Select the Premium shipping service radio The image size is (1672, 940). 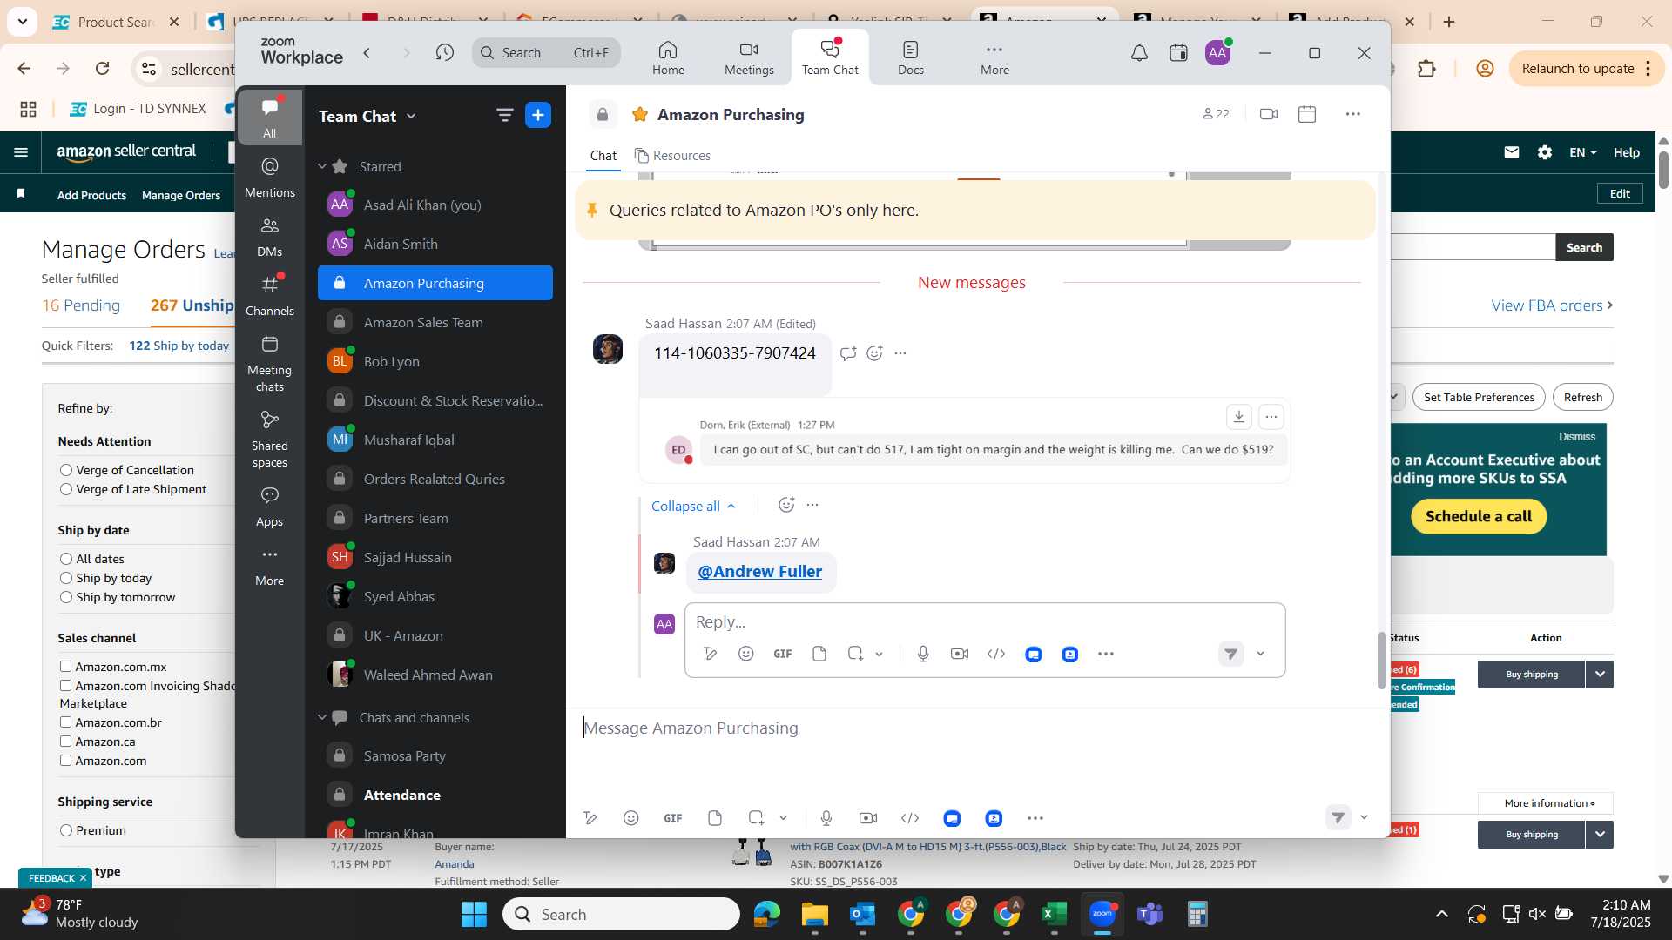[65, 830]
